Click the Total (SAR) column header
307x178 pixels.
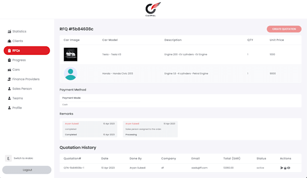click(232, 159)
